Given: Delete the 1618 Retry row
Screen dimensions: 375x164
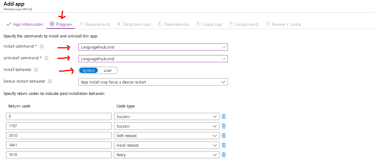Looking at the screenshot, I should (x=223, y=155).
